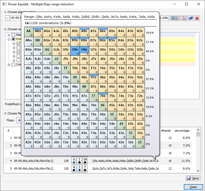This screenshot has width=205, height=191.
Task: Check the fifth child checkbox under Draw
Action: [x=19, y=60]
